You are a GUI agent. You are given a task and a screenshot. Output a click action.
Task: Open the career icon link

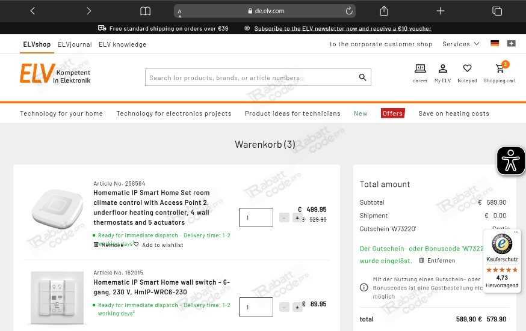click(x=420, y=73)
